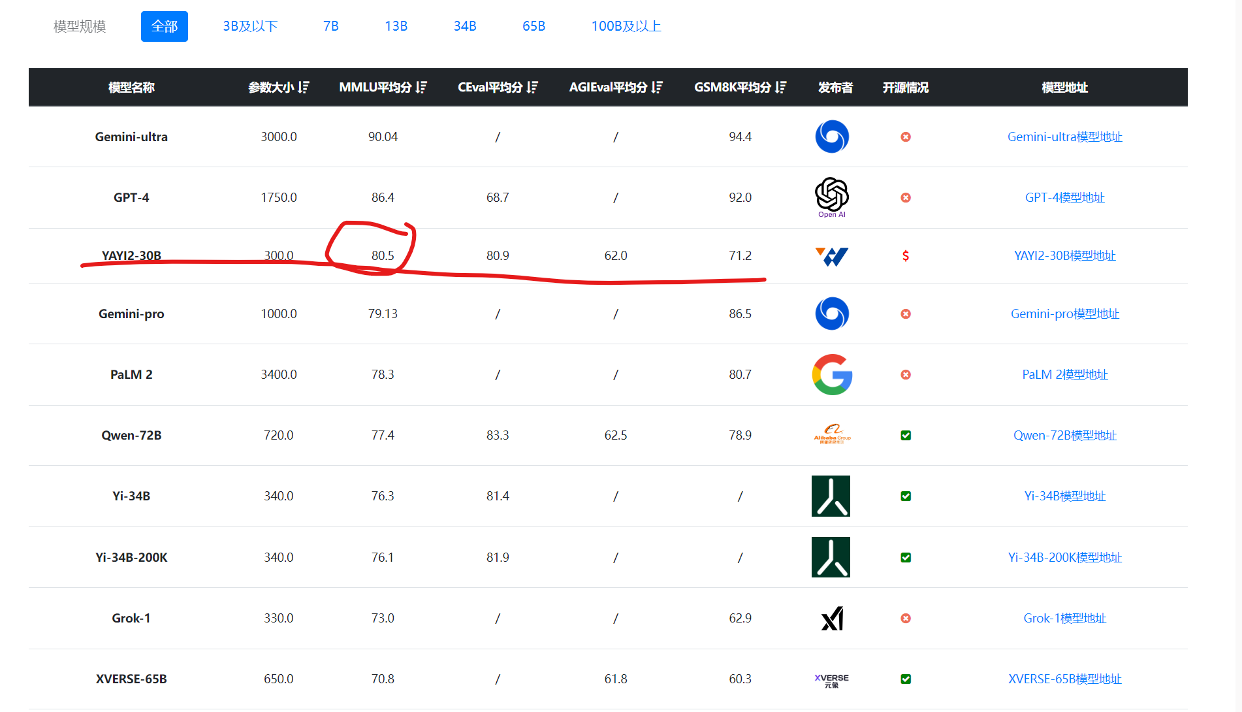1242x712 pixels.
Task: Sort table by GSM8K平均分 column
Action: [781, 87]
